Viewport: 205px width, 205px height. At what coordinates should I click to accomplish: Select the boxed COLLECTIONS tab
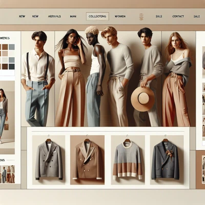(97, 16)
